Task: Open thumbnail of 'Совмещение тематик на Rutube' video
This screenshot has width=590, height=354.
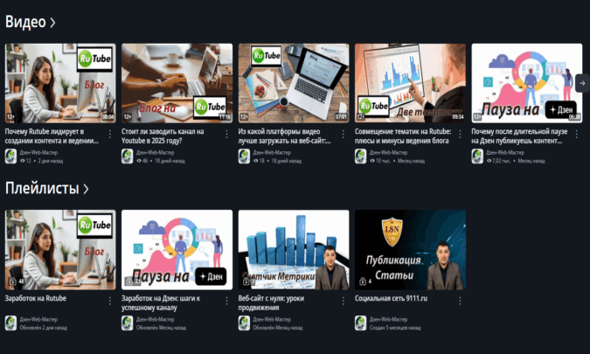Action: coord(410,83)
